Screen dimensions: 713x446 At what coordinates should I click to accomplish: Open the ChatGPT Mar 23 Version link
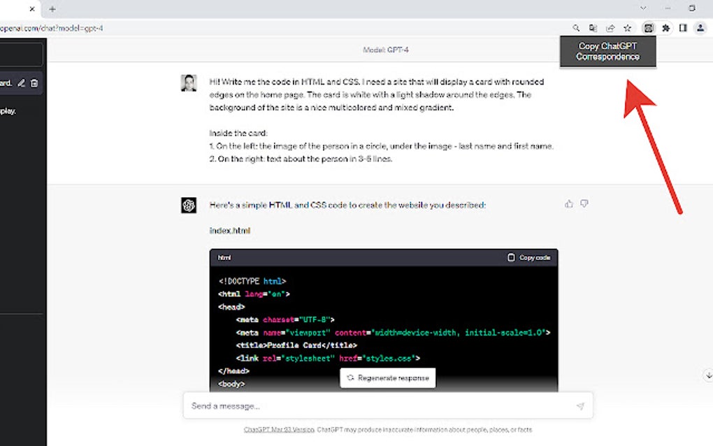pyautogui.click(x=279, y=430)
